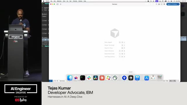Click the harness branch in status bar

tap(62, 81)
